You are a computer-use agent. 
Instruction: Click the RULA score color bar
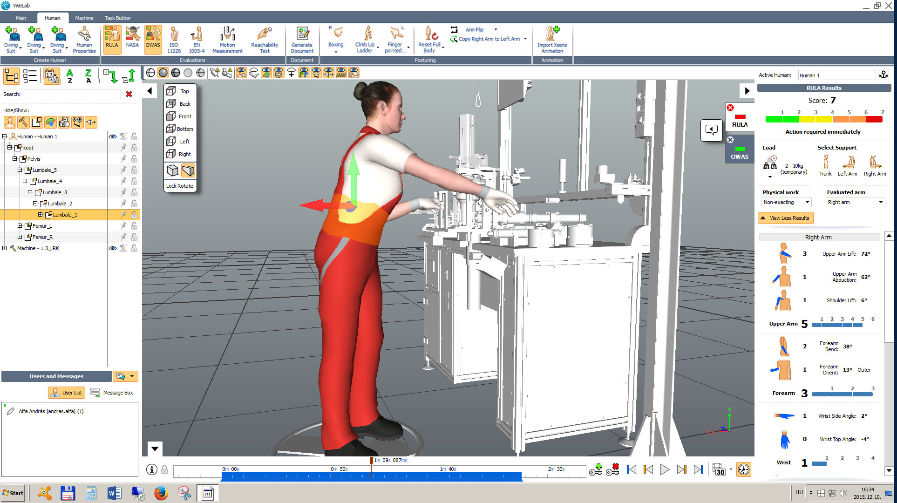tap(824, 119)
